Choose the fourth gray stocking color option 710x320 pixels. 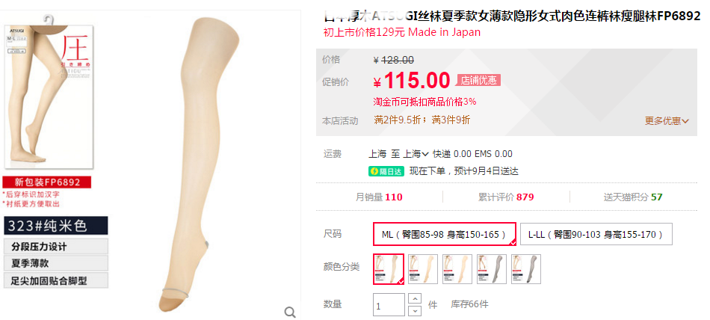492,269
